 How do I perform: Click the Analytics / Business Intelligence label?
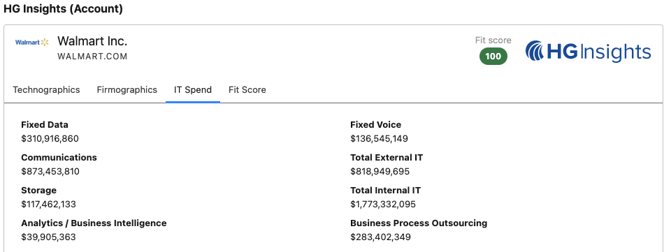point(94,223)
